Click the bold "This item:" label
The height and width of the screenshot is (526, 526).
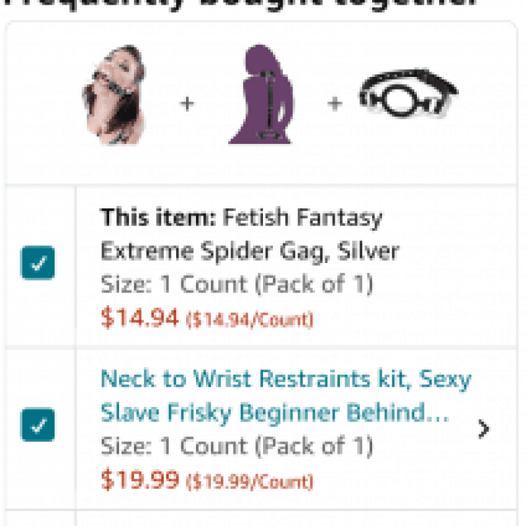click(x=158, y=218)
